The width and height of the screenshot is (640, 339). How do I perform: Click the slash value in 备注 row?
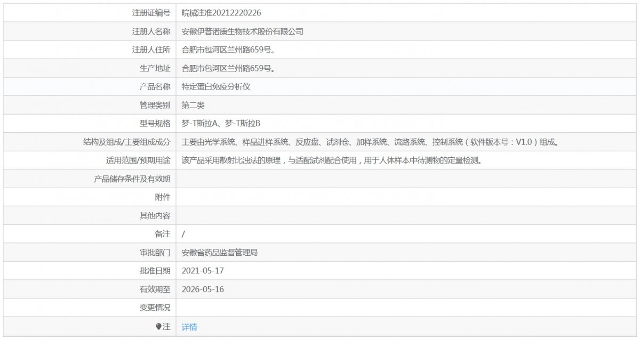point(183,234)
